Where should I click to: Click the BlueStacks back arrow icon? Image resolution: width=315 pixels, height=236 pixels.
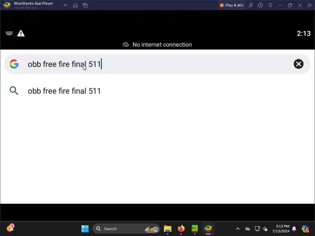tap(66, 5)
